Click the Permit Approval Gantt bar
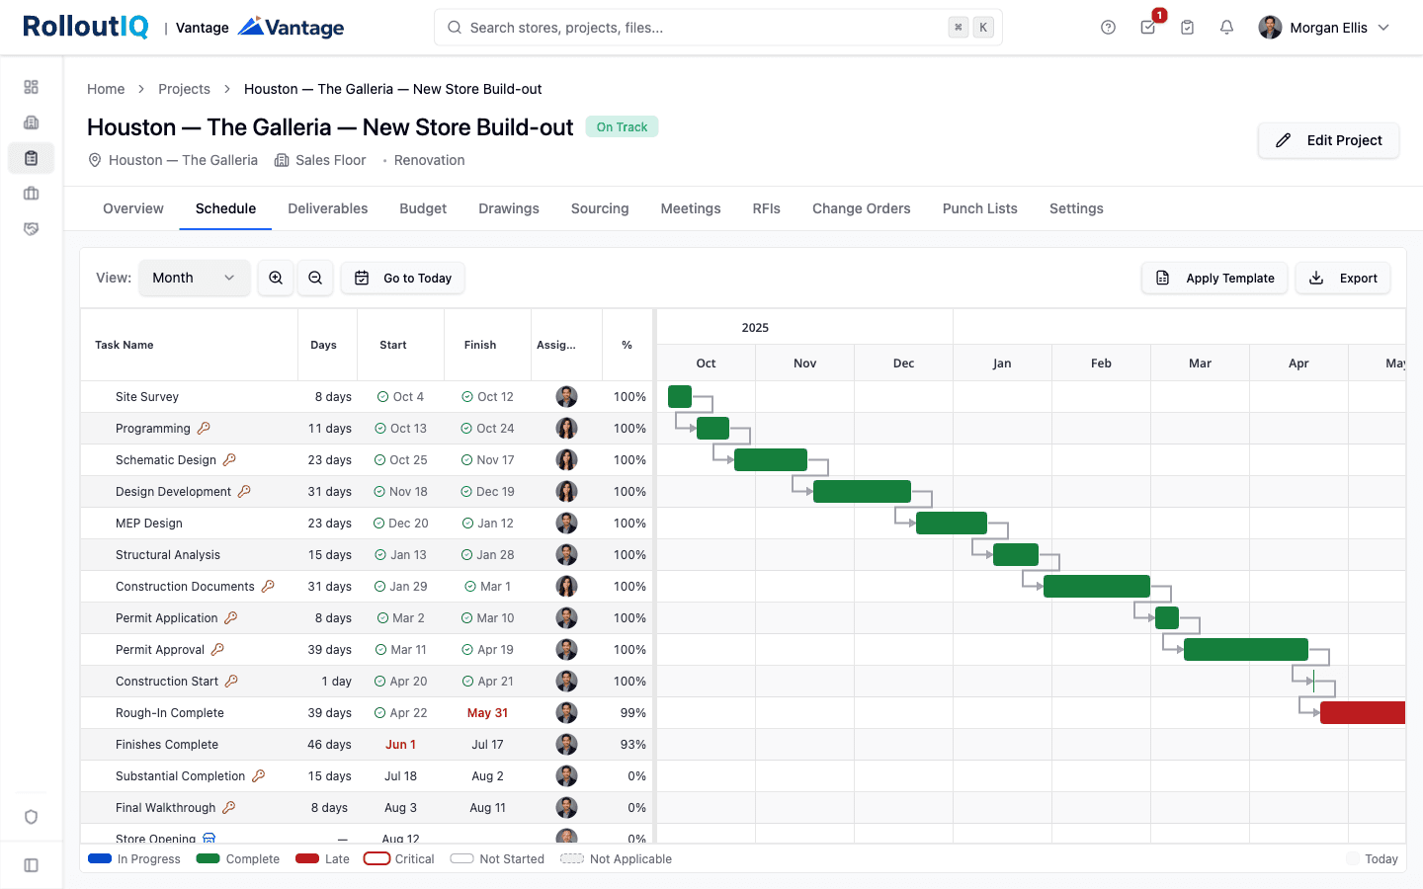The image size is (1423, 889). click(1246, 650)
